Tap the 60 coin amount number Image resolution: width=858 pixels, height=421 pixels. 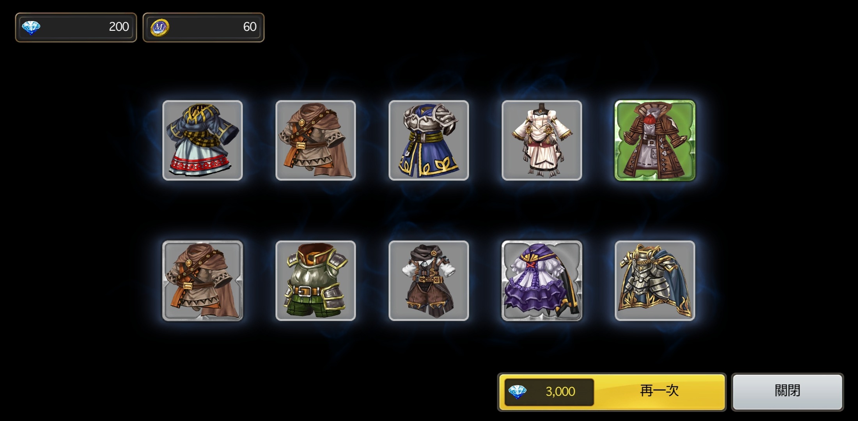point(250,27)
